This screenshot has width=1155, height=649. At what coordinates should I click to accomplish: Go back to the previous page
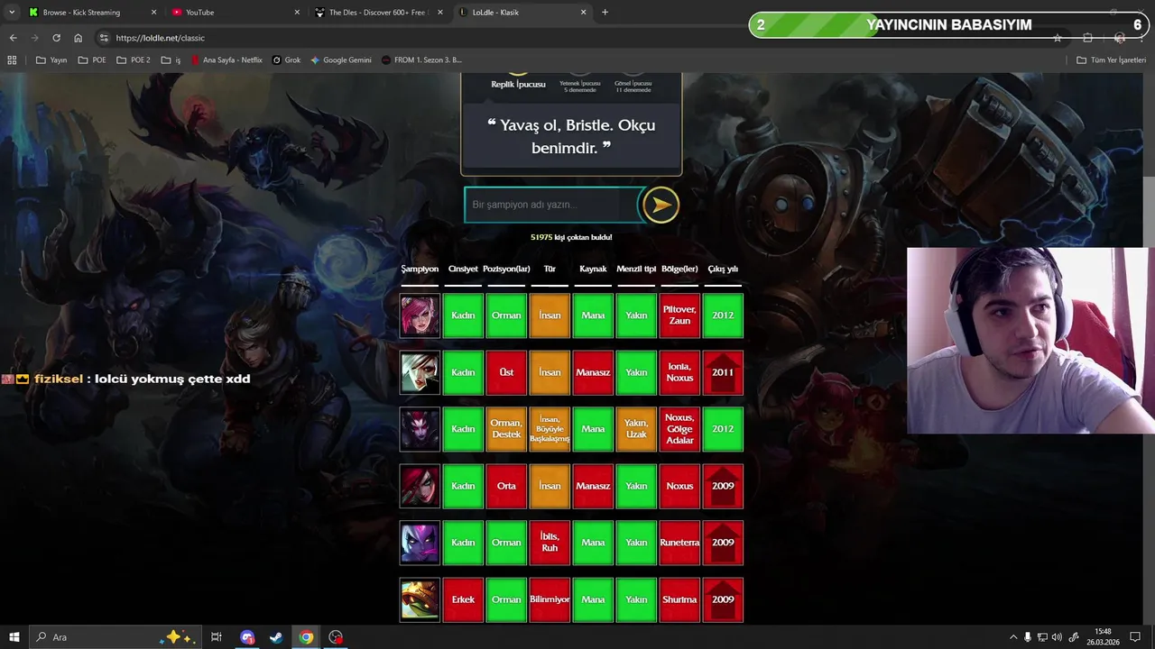13,38
